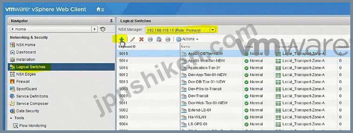Viewport: 353px width, 133px height.
Task: Open Data Security in navigator
Action: click(28, 111)
